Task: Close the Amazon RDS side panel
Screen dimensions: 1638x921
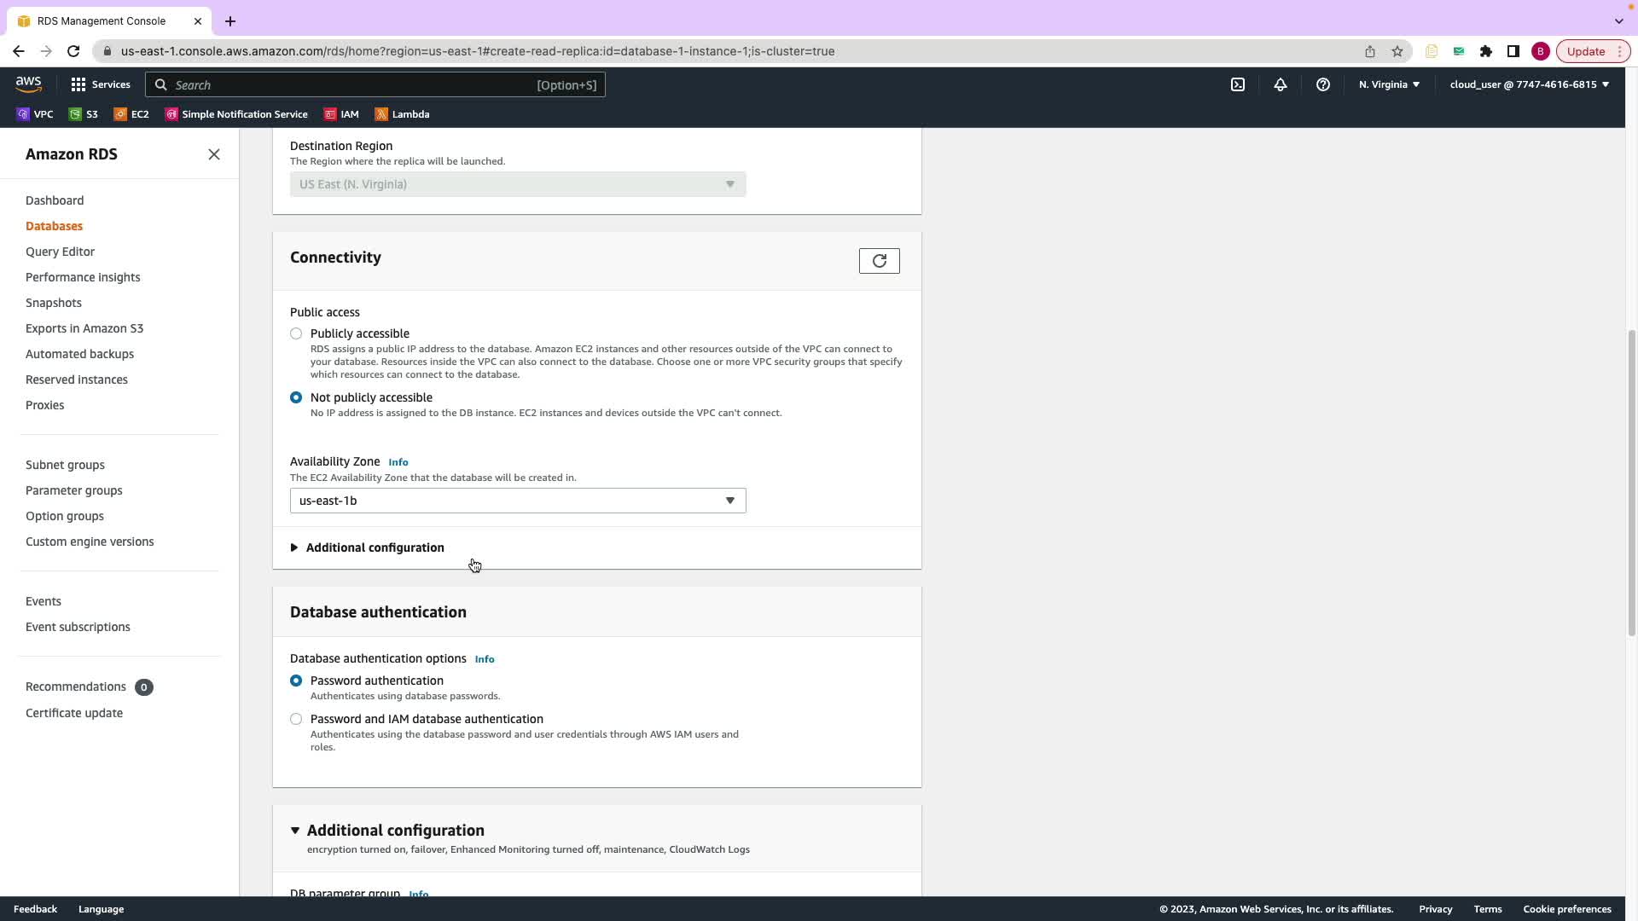Action: pyautogui.click(x=214, y=154)
